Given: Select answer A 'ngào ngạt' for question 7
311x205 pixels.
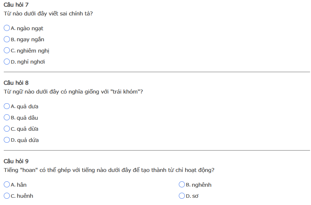Looking at the screenshot, I should coord(7,28).
